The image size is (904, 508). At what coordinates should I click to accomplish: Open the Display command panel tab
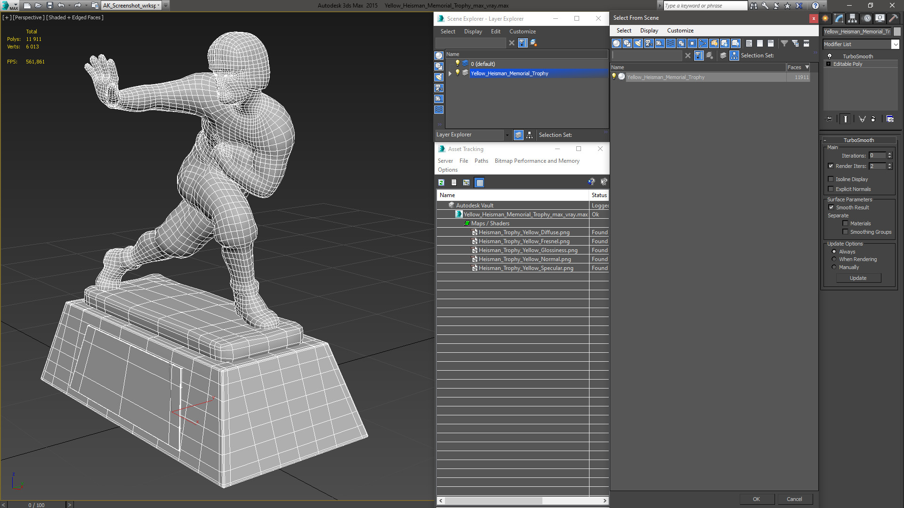880,18
